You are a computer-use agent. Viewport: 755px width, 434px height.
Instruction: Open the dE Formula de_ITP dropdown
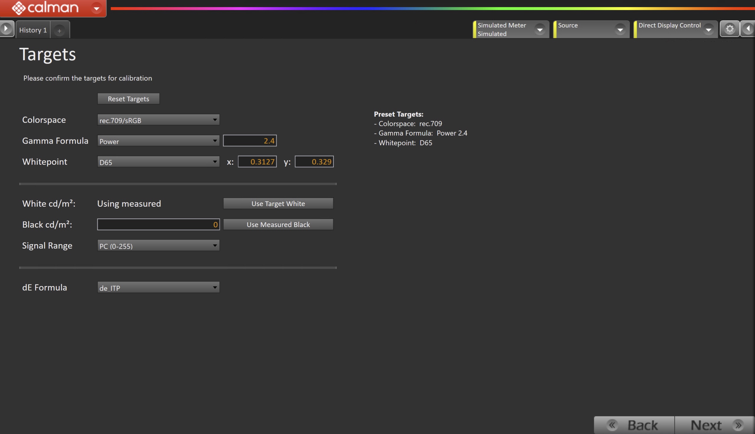click(158, 288)
